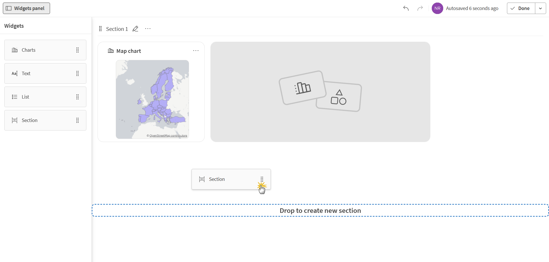Screen dimensions: 549x262
Task: Click the pencil icon to rename Section 1
Action: click(135, 29)
